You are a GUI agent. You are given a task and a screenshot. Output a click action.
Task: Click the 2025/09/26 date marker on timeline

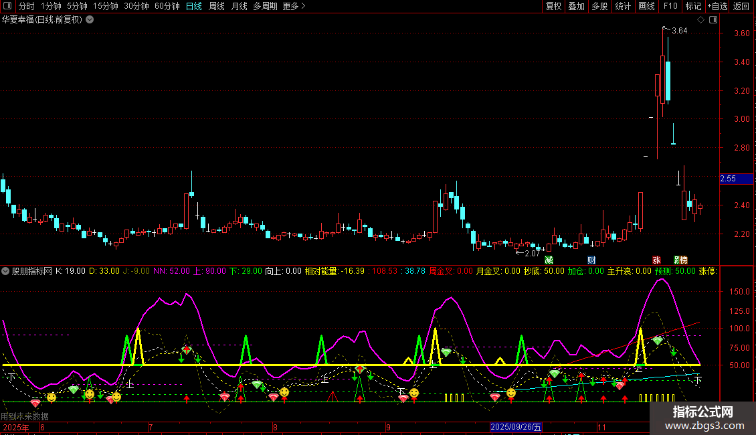pos(516,427)
